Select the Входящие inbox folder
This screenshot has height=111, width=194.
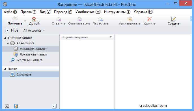tap(31, 74)
